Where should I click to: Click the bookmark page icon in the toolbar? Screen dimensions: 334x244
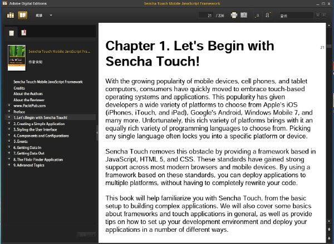[x=244, y=15]
